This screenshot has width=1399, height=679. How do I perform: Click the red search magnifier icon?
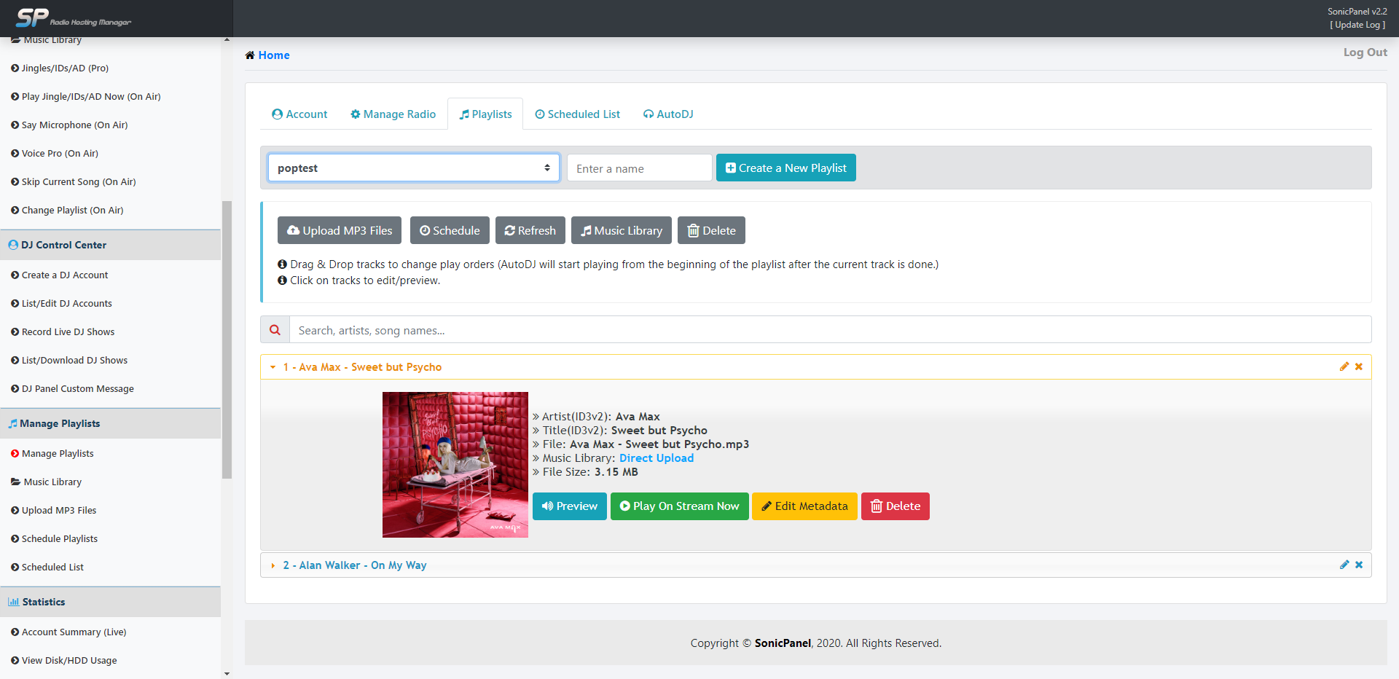(275, 330)
